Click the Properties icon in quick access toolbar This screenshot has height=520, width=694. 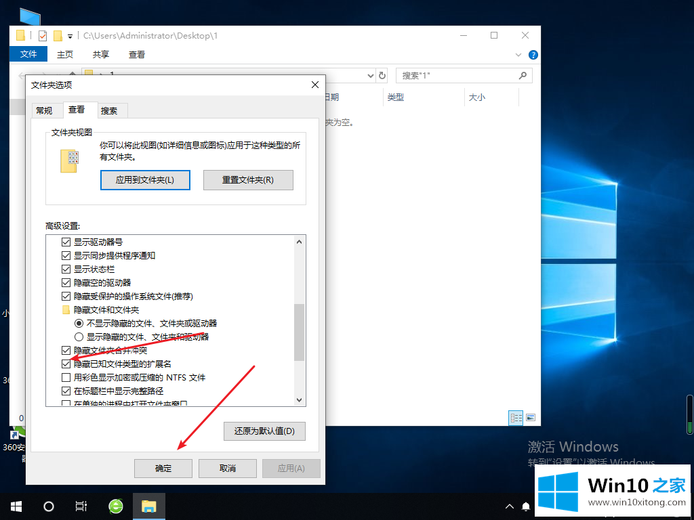point(43,36)
